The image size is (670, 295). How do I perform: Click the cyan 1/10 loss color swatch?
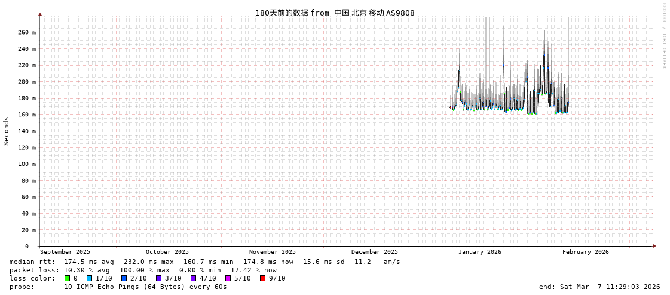tap(89, 278)
